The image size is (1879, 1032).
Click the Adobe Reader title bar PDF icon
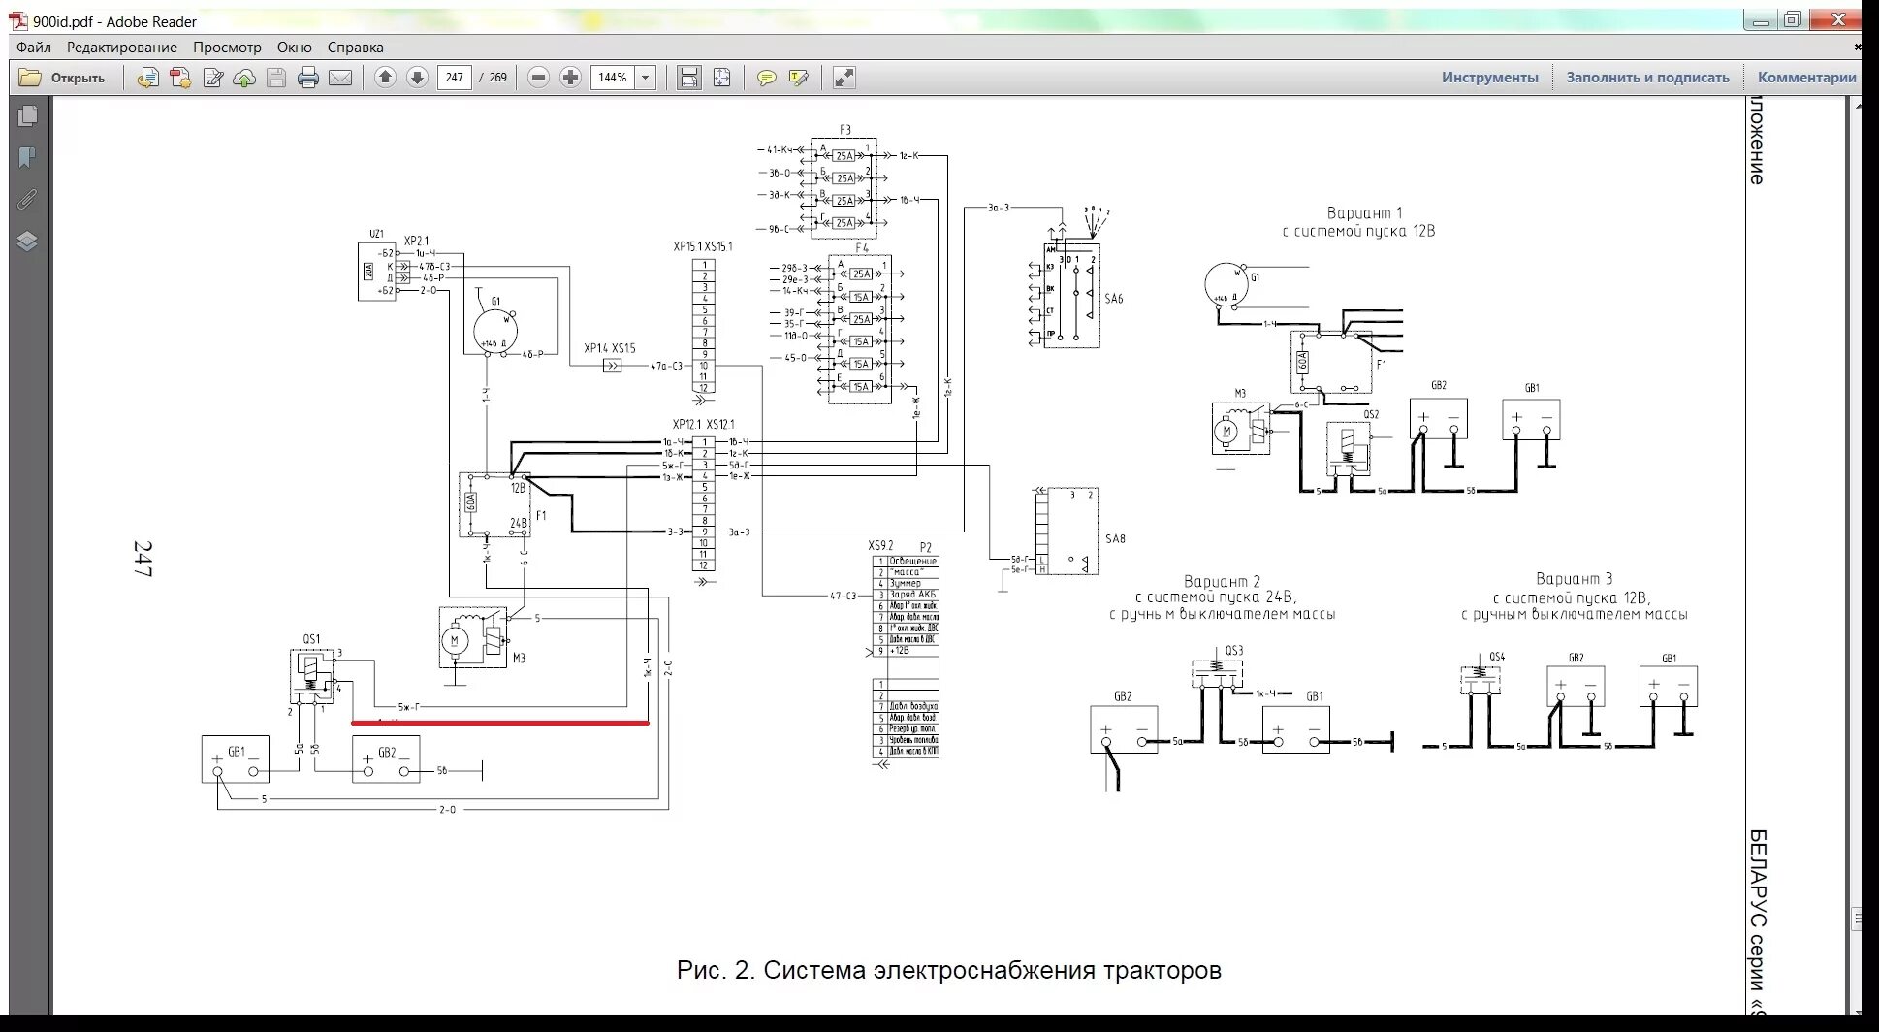(19, 21)
